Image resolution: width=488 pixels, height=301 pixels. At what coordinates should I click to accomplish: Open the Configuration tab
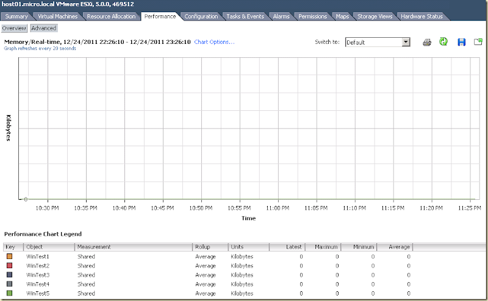click(x=201, y=16)
